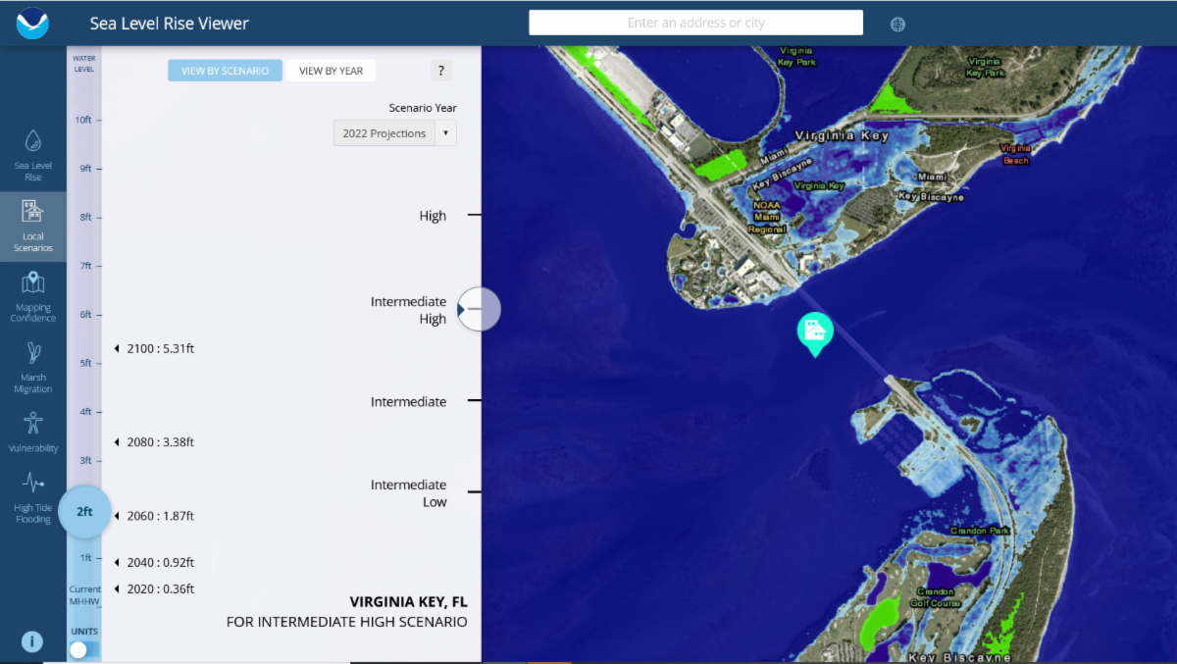The image size is (1177, 664).
Task: Click the info button at bottom left
Action: [31, 641]
